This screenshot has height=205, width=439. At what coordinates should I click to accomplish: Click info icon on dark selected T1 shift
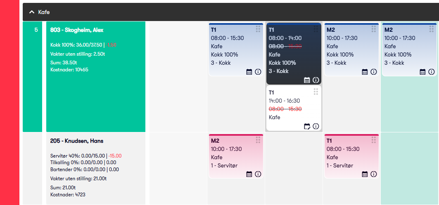click(x=316, y=80)
